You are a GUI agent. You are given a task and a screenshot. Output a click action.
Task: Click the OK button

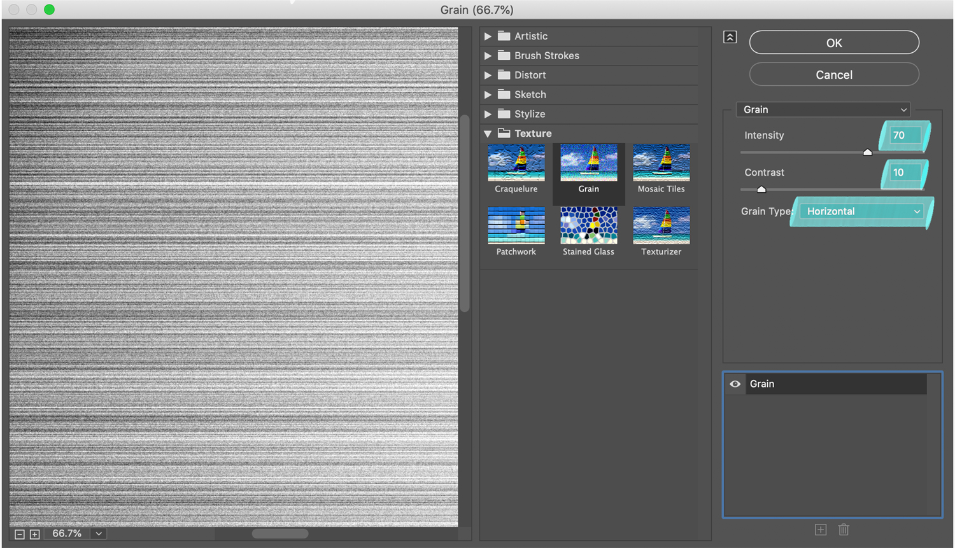(834, 43)
